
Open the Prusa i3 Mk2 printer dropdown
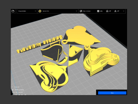[x=27, y=11]
